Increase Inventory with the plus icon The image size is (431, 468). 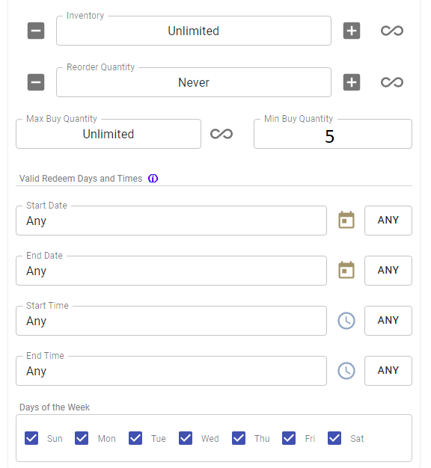[x=352, y=31]
